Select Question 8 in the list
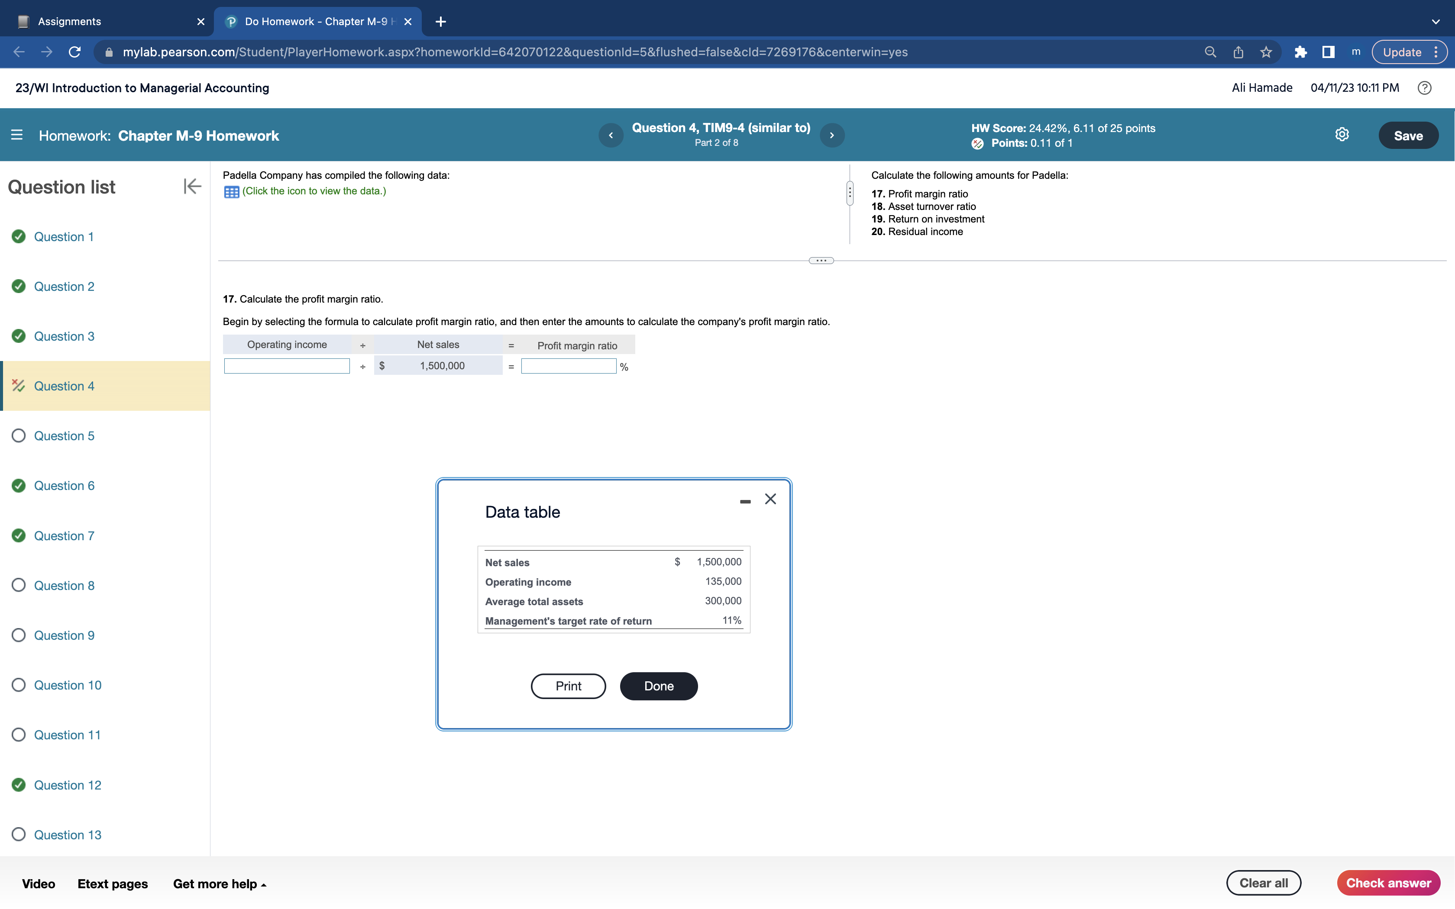The height and width of the screenshot is (909, 1455). click(64, 586)
